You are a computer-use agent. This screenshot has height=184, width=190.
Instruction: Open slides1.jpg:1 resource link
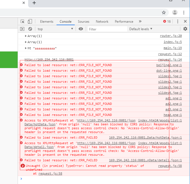[x=170, y=76]
